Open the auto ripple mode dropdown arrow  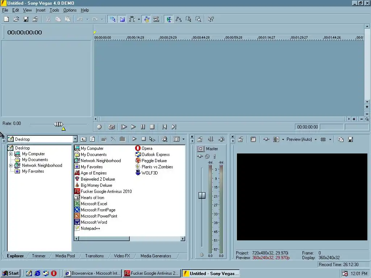pyautogui.click(x=139, y=20)
